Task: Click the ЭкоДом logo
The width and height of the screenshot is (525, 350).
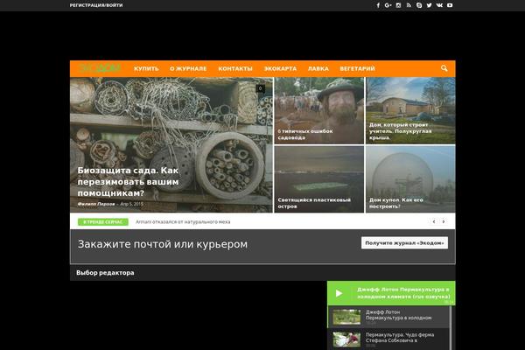Action: click(x=96, y=68)
